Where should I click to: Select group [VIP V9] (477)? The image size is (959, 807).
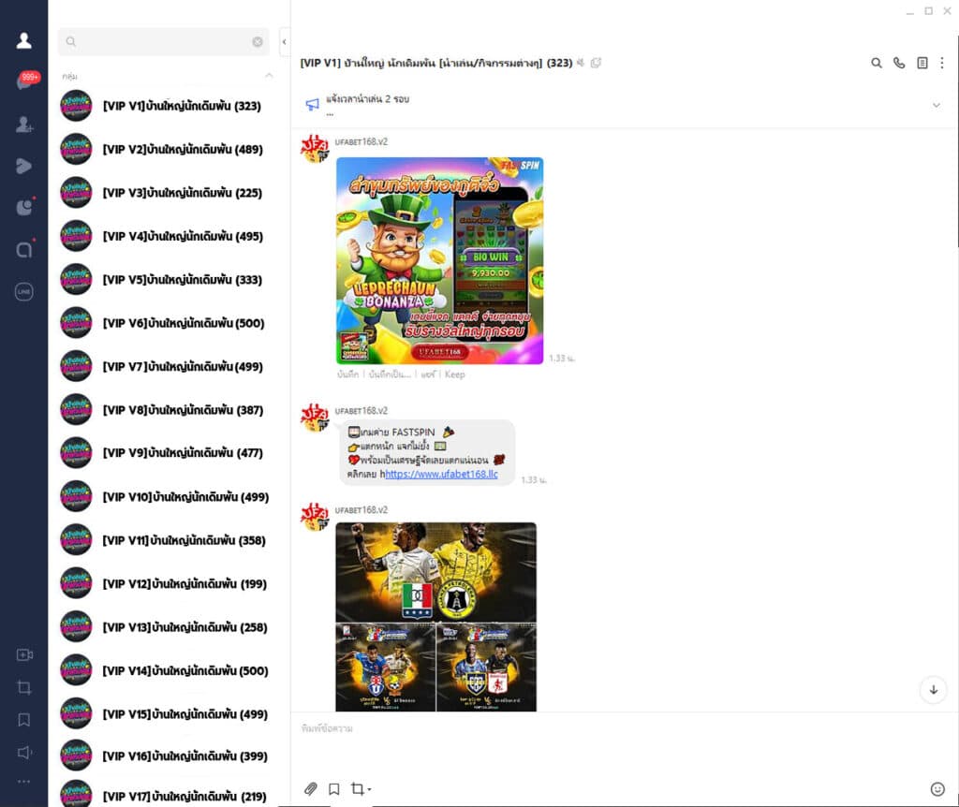167,453
